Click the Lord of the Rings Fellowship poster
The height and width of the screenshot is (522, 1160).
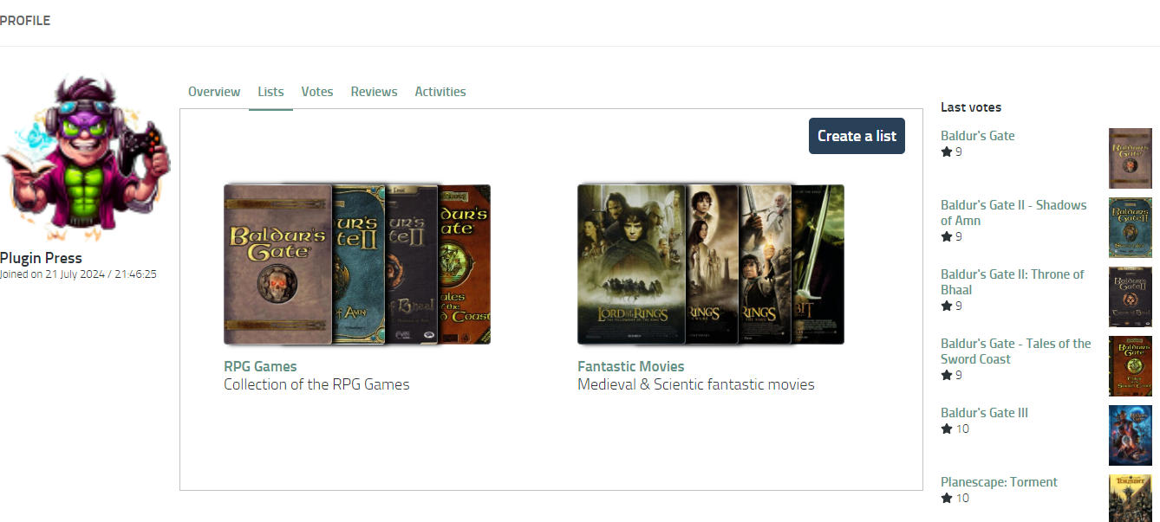(631, 264)
